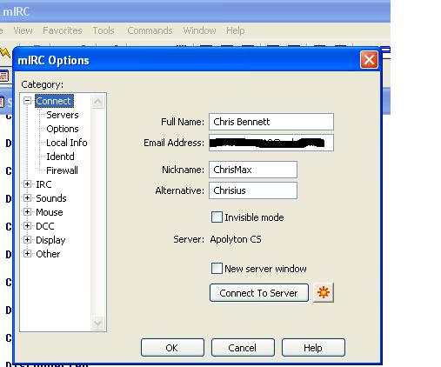Select the IRC category label

pos(43,184)
